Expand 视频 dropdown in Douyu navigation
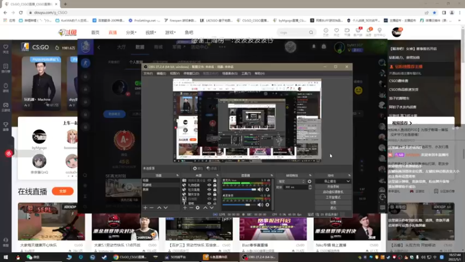Screen dimensions: 465x262 click(x=151, y=33)
